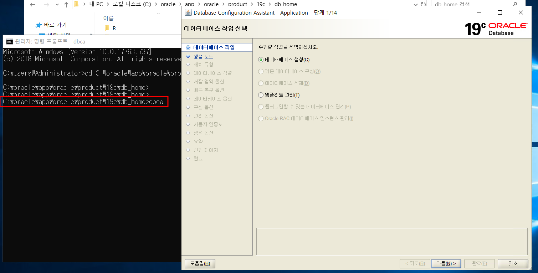Viewport: 538px width, 273px height.
Task: Click the dbca command line in prompt
Action: click(x=83, y=102)
